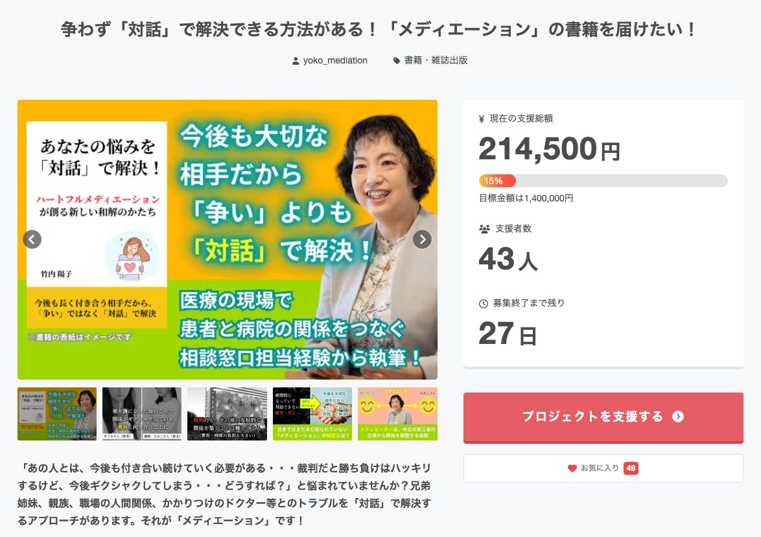Click the user icon beside yoko_mediation
The height and width of the screenshot is (537, 761).
click(x=296, y=61)
